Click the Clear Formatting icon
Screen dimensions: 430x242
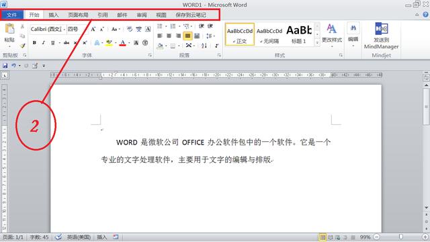pos(130,29)
